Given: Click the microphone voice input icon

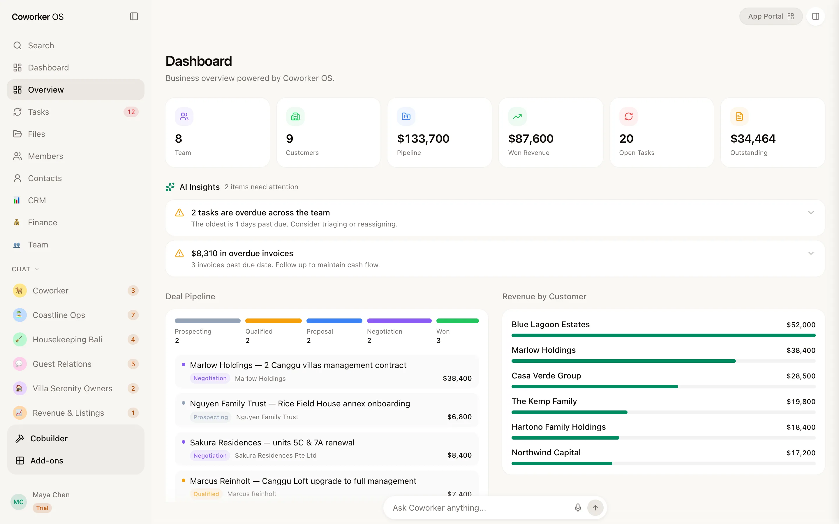Looking at the screenshot, I should tap(578, 508).
